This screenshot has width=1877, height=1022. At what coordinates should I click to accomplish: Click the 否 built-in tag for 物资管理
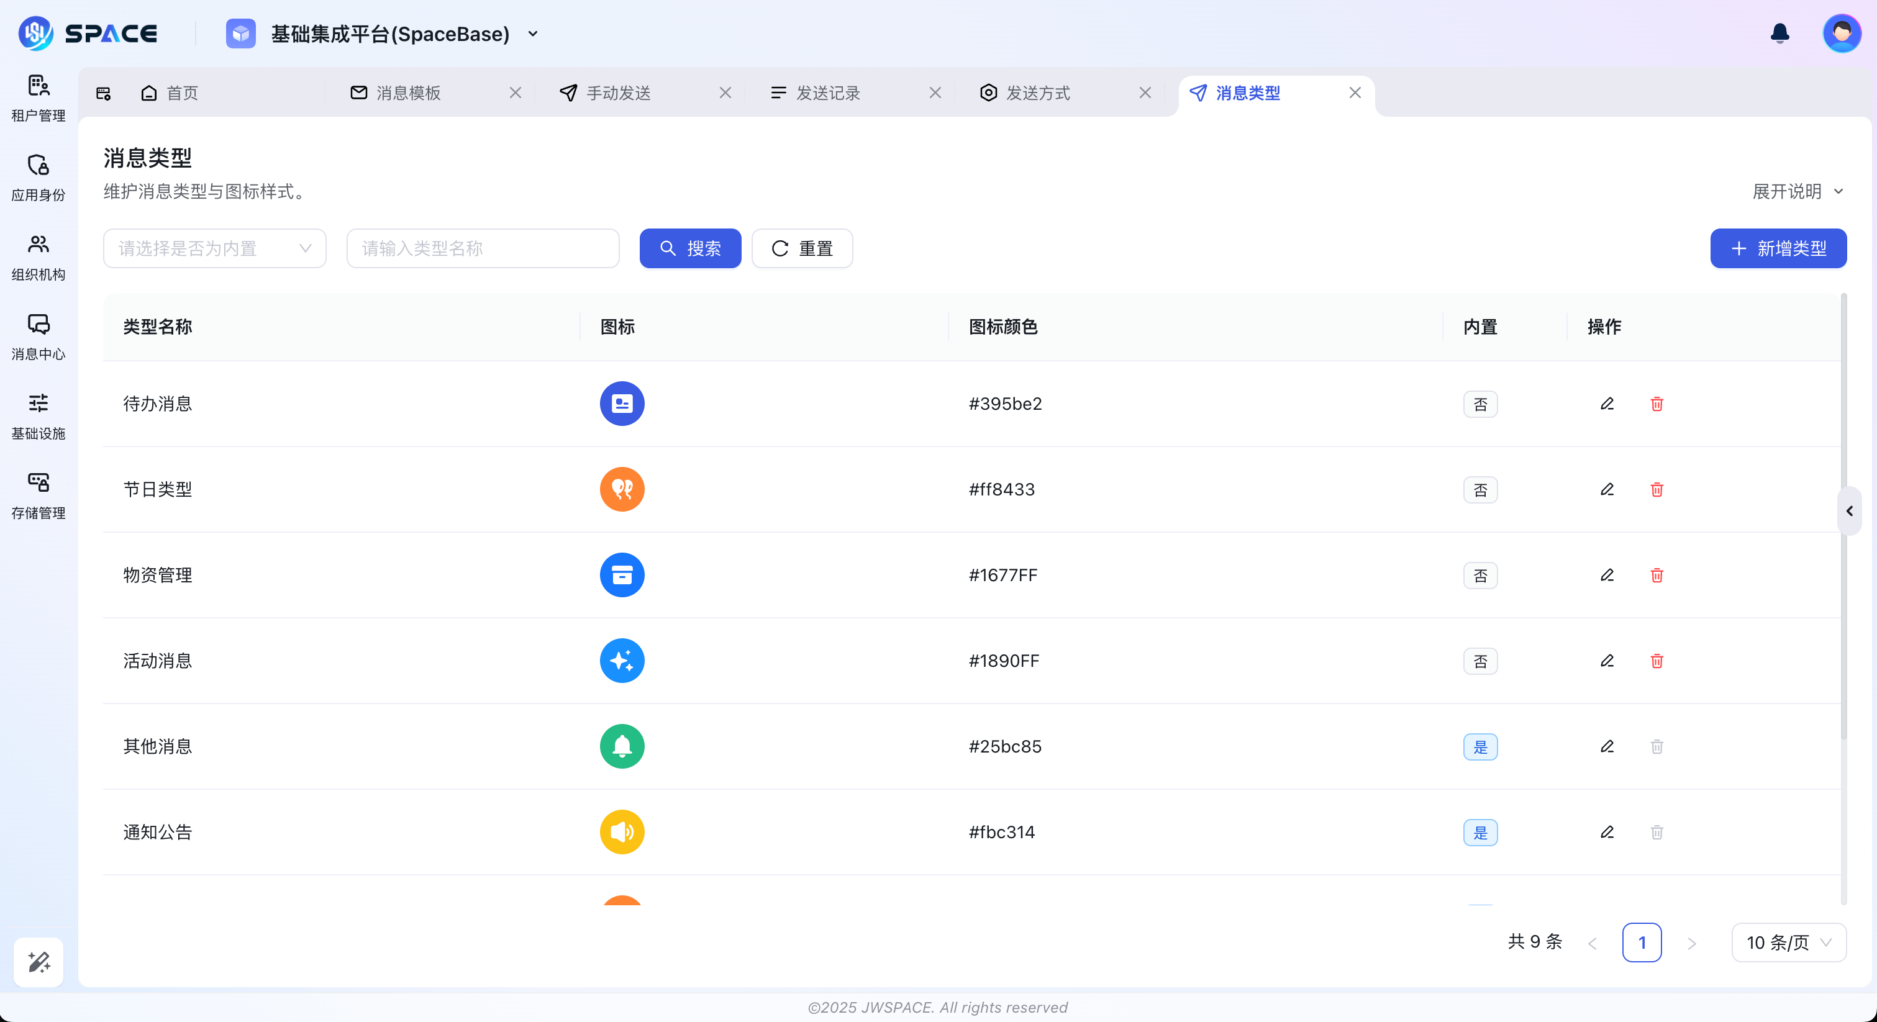tap(1480, 576)
